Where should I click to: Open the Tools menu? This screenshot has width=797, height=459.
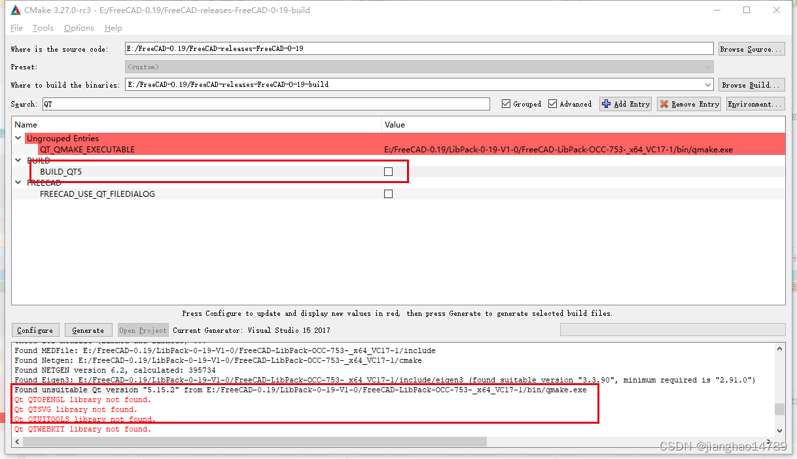43,28
